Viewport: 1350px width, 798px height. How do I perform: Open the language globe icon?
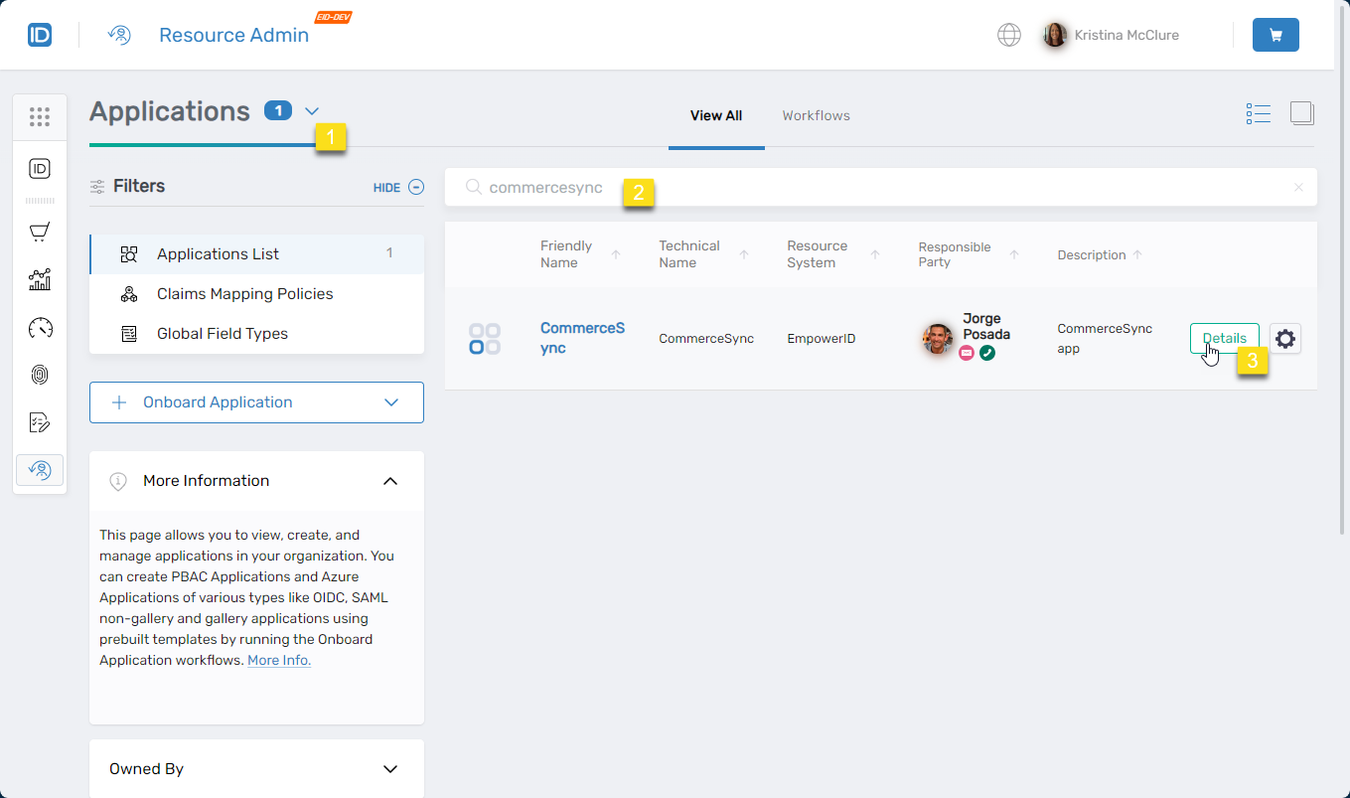tap(1008, 35)
